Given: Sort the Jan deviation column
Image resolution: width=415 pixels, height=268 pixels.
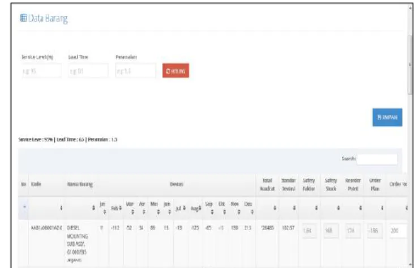Looking at the screenshot, I should [105, 212].
